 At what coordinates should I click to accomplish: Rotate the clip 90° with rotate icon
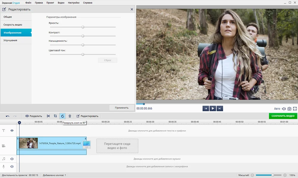(63, 116)
